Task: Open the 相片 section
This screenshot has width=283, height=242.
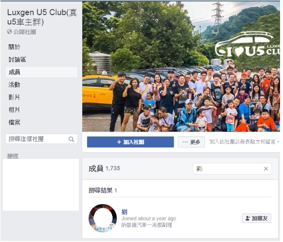Action: click(x=14, y=110)
